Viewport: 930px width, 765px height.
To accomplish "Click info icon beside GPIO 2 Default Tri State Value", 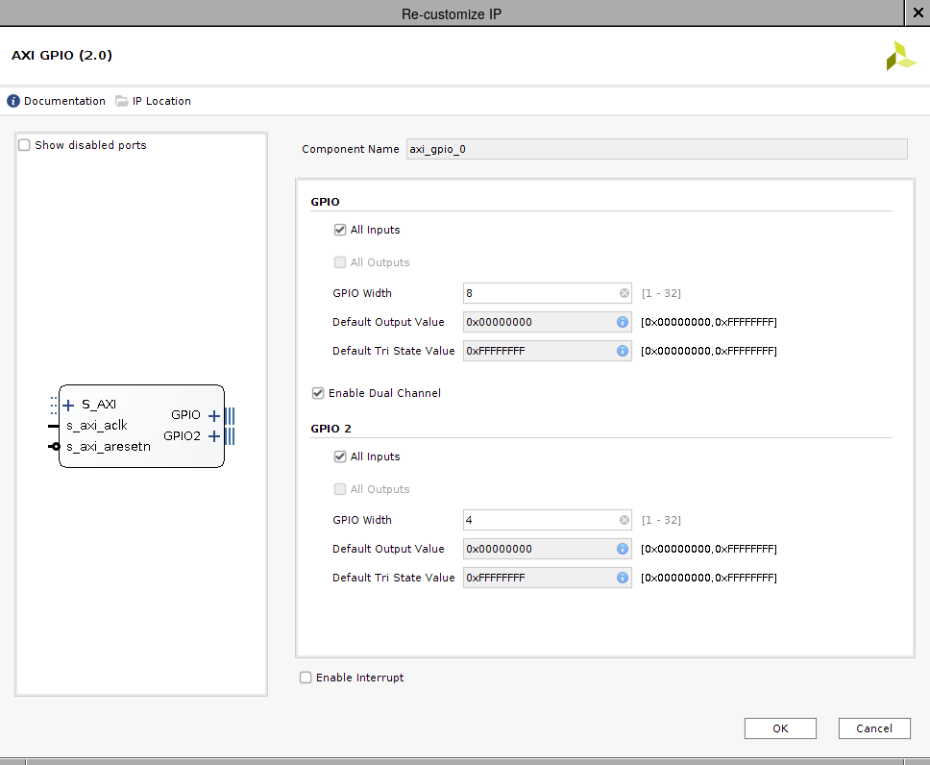I will [623, 578].
